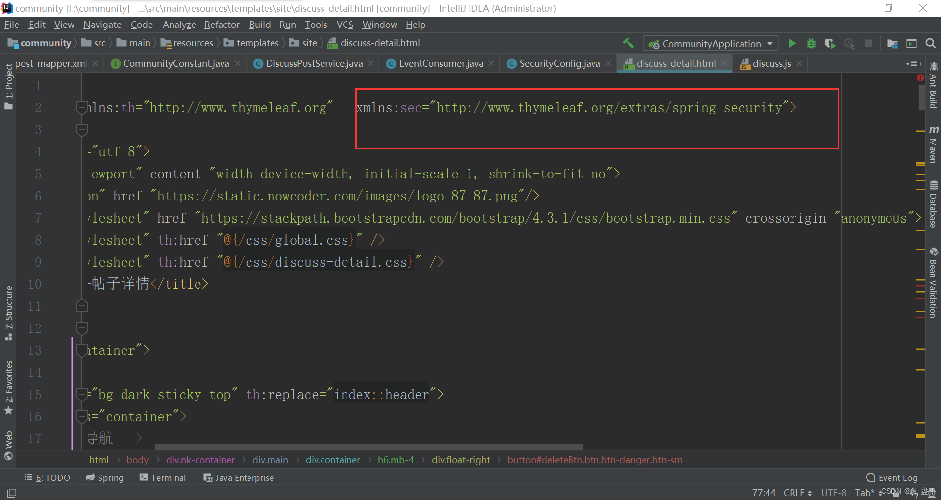Image resolution: width=941 pixels, height=500 pixels.
Task: Collapse the fold marker on line 2
Action: (82, 107)
